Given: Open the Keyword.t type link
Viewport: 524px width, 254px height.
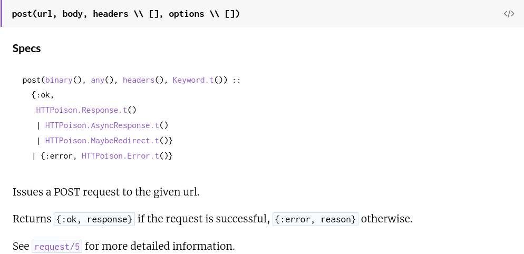Looking at the screenshot, I should coord(193,80).
